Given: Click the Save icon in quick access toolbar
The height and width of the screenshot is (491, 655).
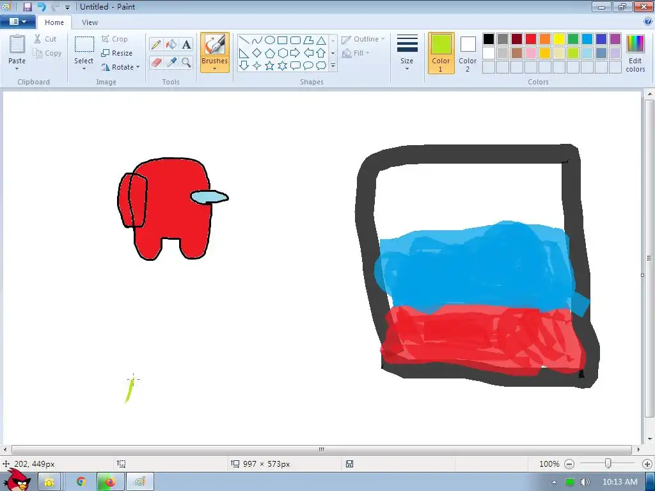Looking at the screenshot, I should (x=28, y=6).
